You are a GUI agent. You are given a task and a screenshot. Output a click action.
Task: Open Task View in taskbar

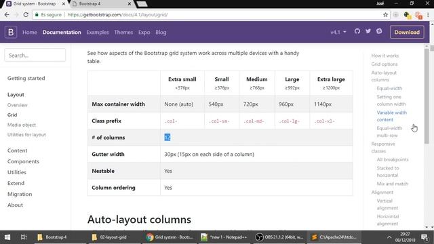[x=24, y=237]
